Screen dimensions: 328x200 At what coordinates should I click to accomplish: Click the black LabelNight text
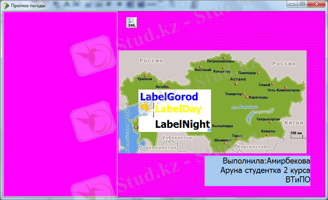pyautogui.click(x=182, y=124)
